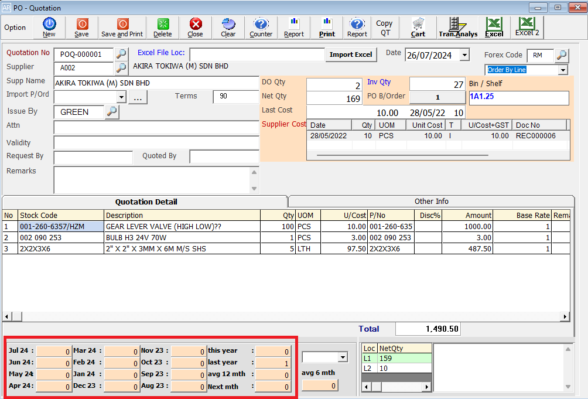Open the Report icon with question mark

click(x=357, y=28)
